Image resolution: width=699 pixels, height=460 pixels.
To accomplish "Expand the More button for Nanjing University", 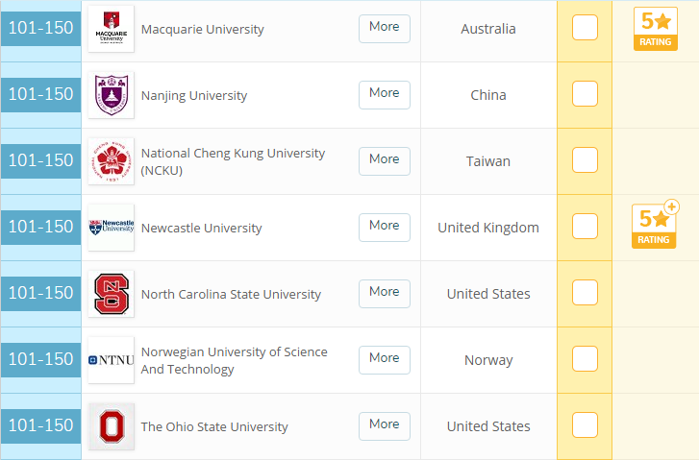I will 384,94.
